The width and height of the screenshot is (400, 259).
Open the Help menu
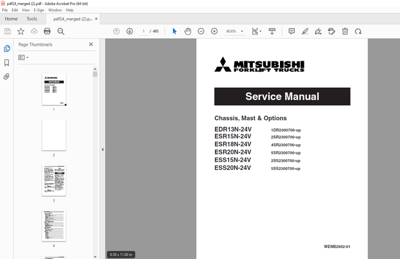tap(70, 10)
